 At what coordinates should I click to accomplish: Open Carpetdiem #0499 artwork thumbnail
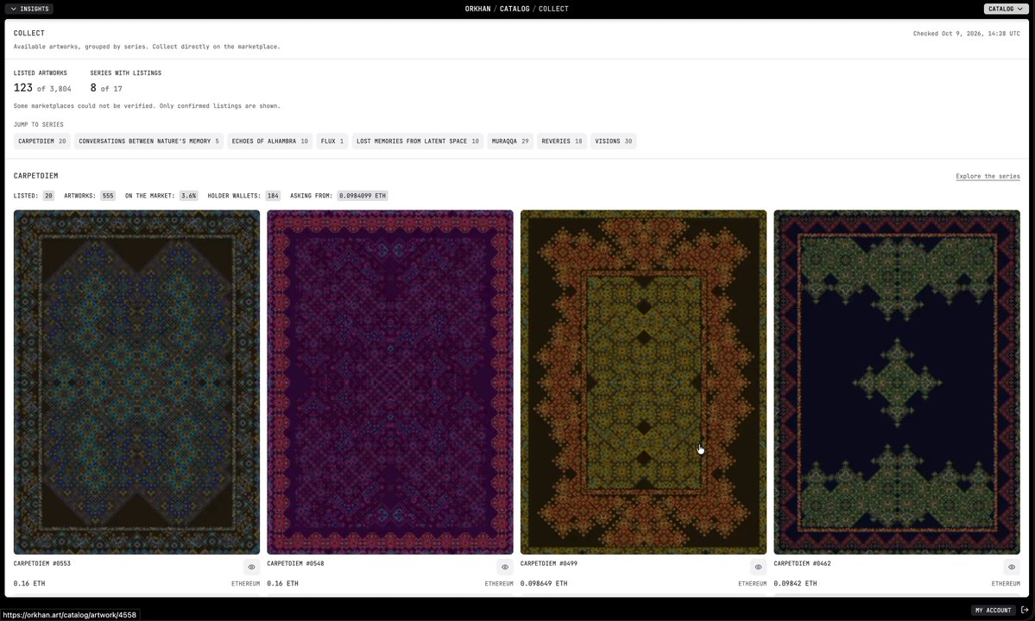coord(644,382)
